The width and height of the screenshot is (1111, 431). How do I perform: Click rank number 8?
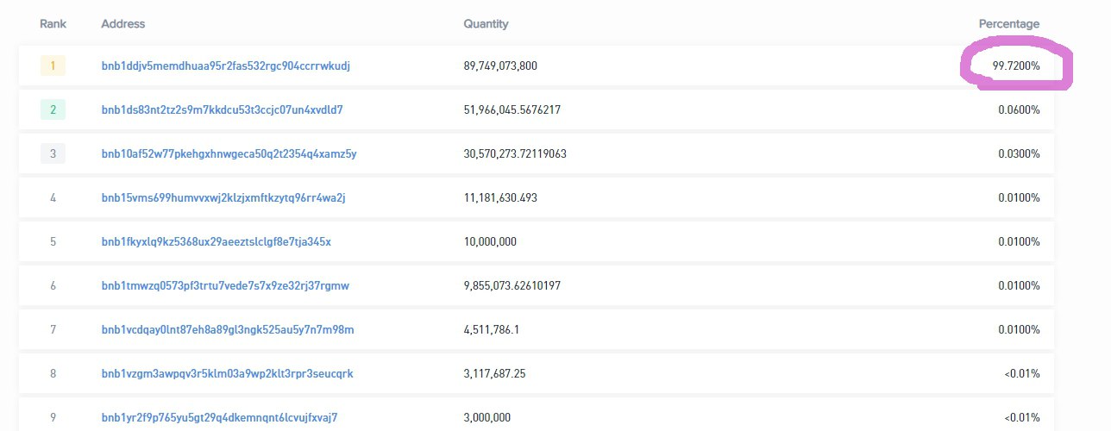pos(53,373)
